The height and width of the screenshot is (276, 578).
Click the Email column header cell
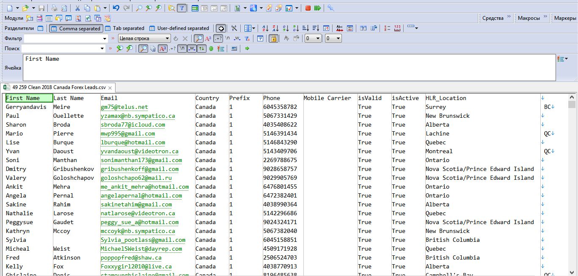pyautogui.click(x=109, y=98)
